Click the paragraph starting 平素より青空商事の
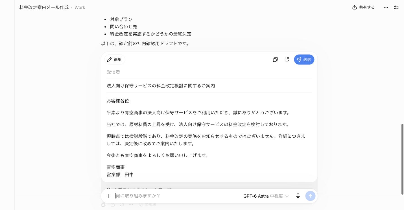The width and height of the screenshot is (404, 210). point(199,113)
